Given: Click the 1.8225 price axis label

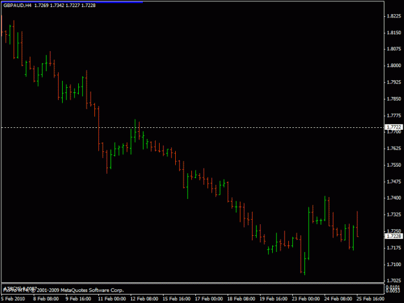Looking at the screenshot, I should [x=394, y=16].
